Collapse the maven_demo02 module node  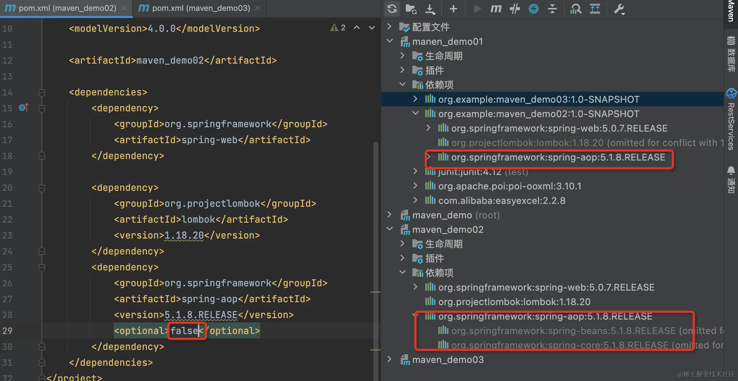point(390,229)
